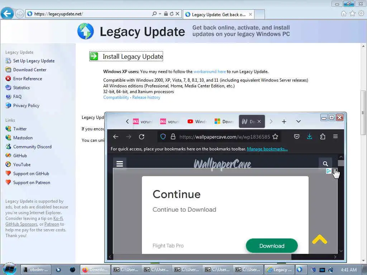Image resolution: width=367 pixels, height=275 pixels.
Task: Open Support on Patreon link
Action: (x=32, y=182)
